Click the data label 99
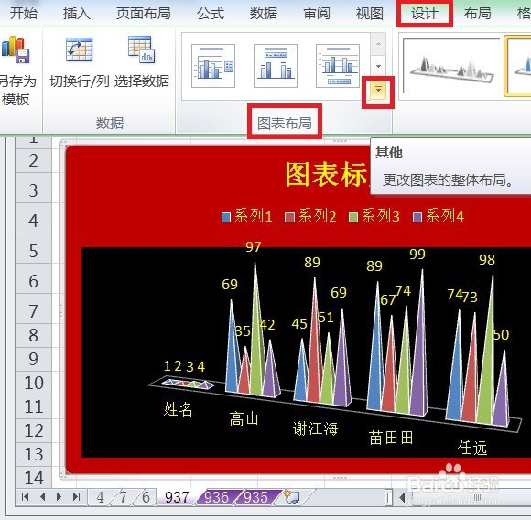Image resolution: width=531 pixels, height=520 pixels. coord(417,254)
